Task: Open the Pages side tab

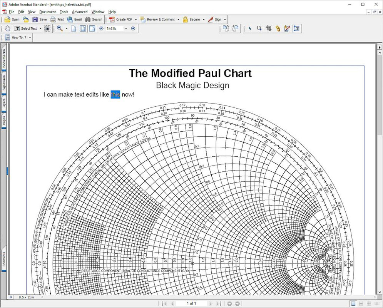Action: pyautogui.click(x=4, y=120)
